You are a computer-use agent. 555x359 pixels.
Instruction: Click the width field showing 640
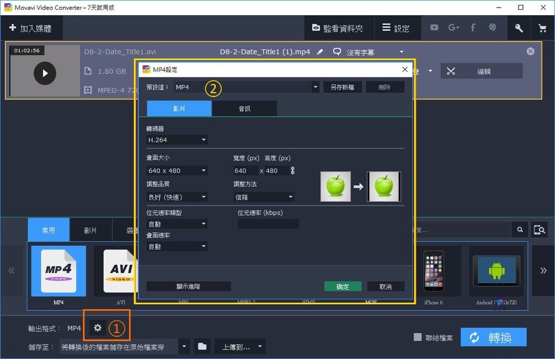click(x=246, y=171)
